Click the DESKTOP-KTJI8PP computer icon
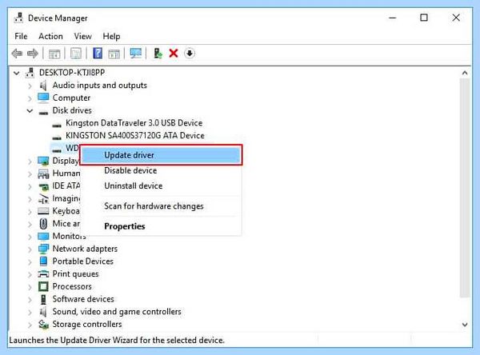The height and width of the screenshot is (355, 480). pos(30,73)
